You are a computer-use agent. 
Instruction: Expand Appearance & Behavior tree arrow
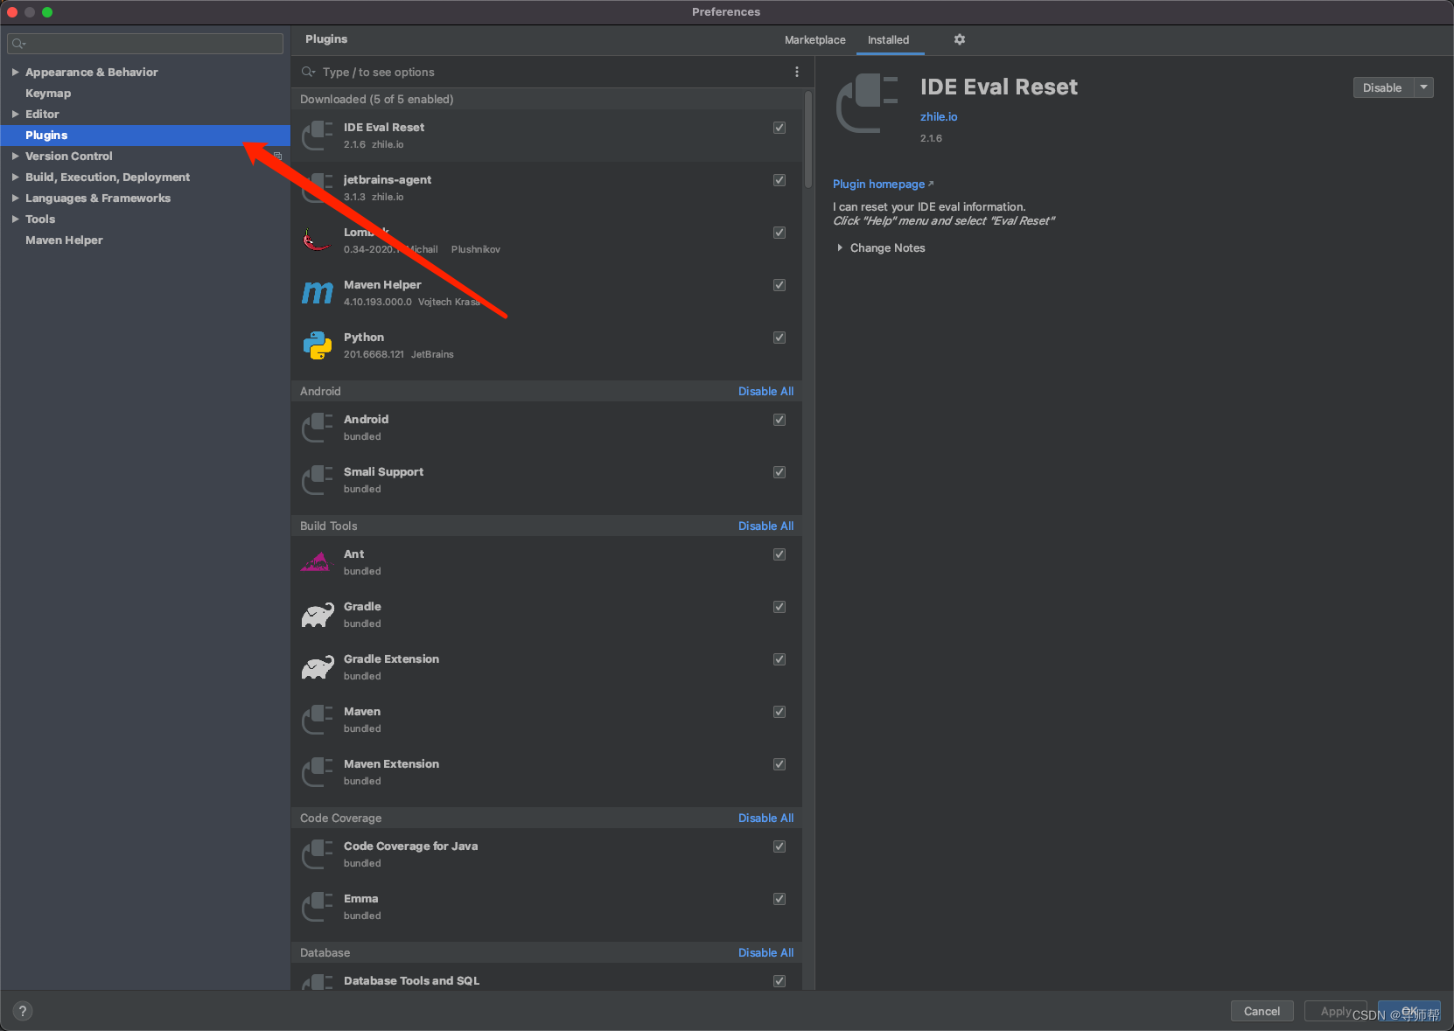pyautogui.click(x=15, y=72)
